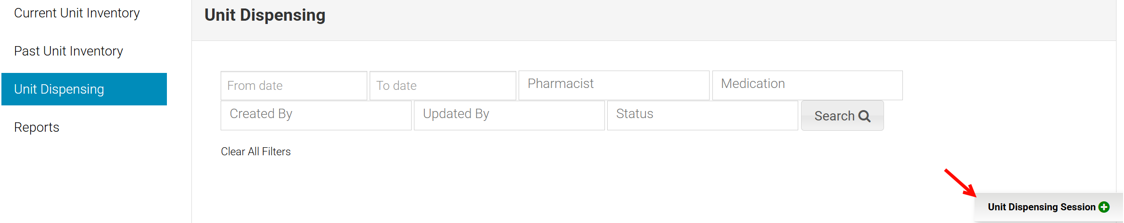Click the magnifying glass search icon
1124x223 pixels.
(x=864, y=116)
